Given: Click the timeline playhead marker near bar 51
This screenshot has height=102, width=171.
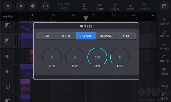Looking at the screenshot, I should click(86, 18).
